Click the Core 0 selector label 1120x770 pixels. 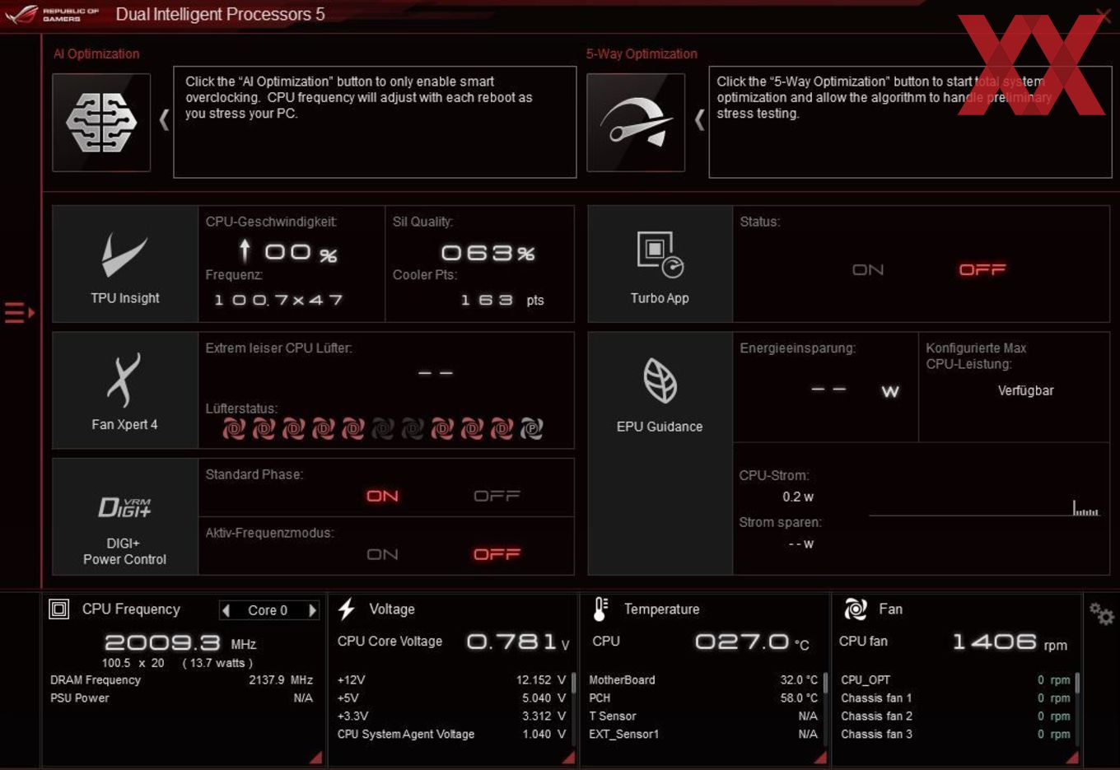coord(268,610)
